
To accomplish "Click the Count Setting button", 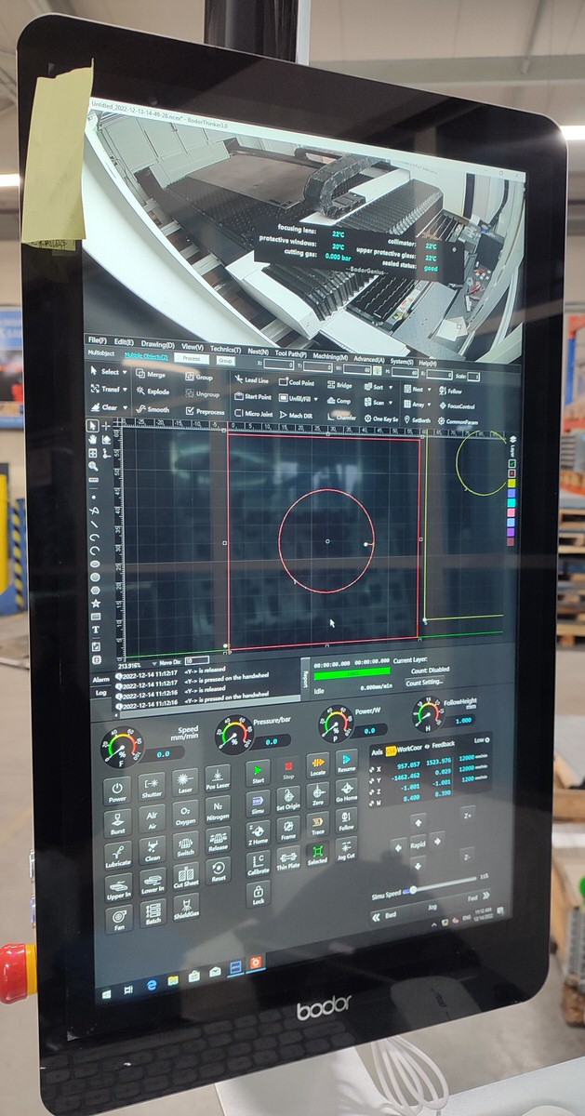I will click(425, 682).
